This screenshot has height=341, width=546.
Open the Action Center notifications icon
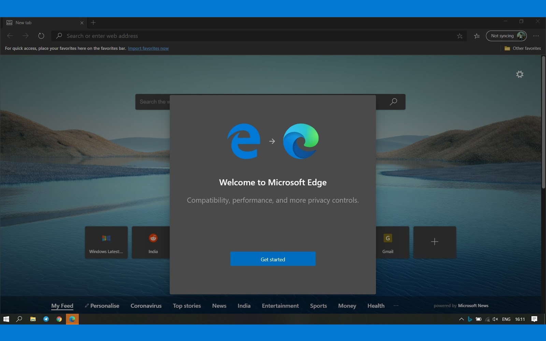point(534,319)
